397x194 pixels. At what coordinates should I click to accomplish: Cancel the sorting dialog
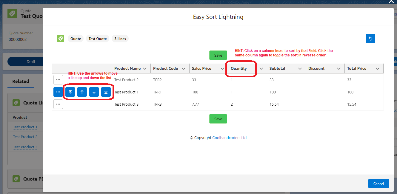pyautogui.click(x=378, y=184)
